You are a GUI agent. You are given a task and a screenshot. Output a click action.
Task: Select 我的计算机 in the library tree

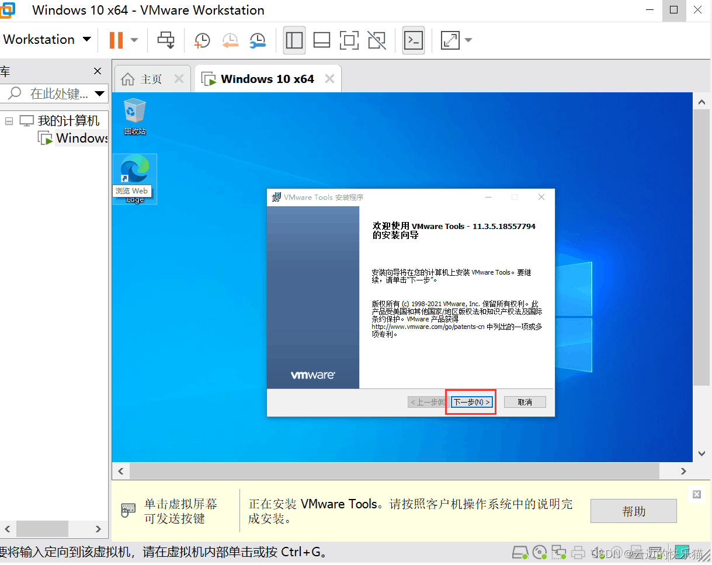click(x=68, y=121)
